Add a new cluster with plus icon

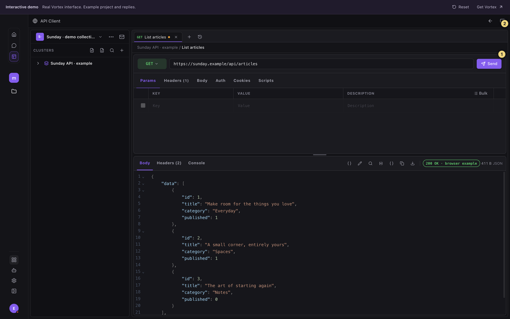click(122, 50)
